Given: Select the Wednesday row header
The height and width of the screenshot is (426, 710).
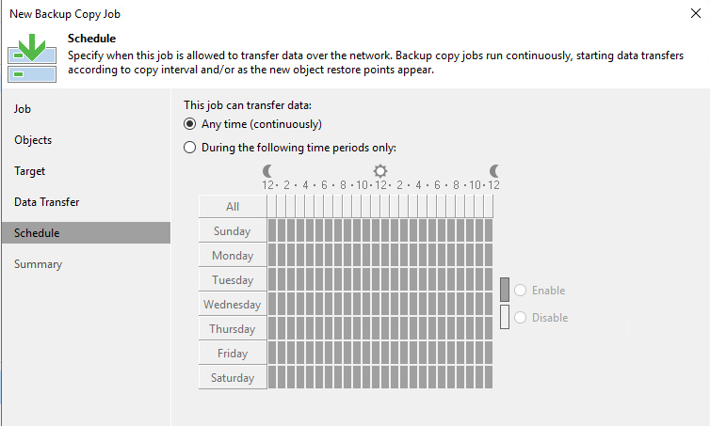Looking at the screenshot, I should pyautogui.click(x=233, y=305).
